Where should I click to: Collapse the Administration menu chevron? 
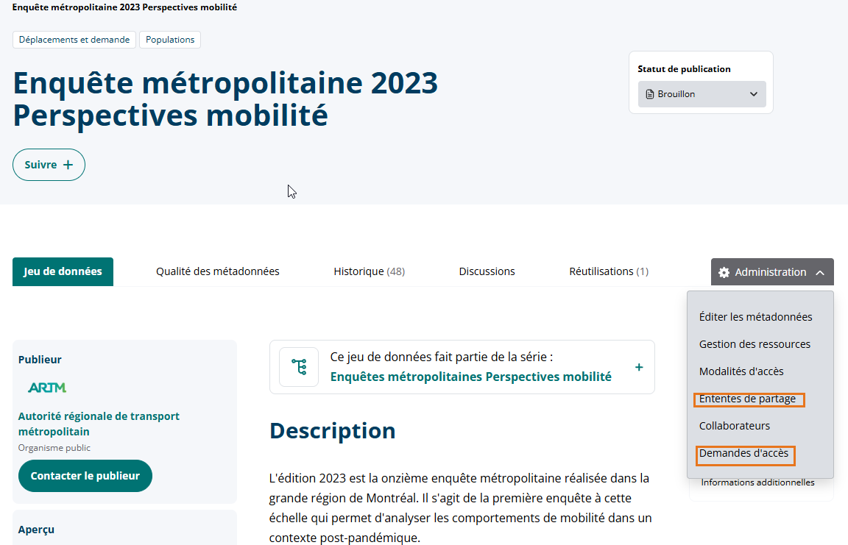pyautogui.click(x=820, y=273)
